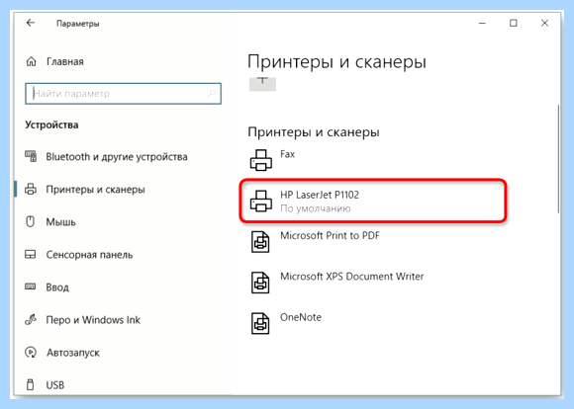Click the Bluetooth devices sidebar icon

(x=31, y=156)
